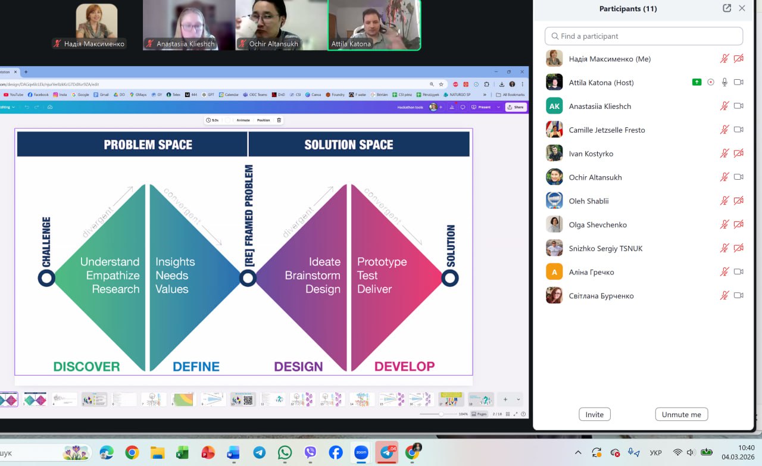Pop out the Participants panel
The height and width of the screenshot is (466, 762).
[x=727, y=8]
